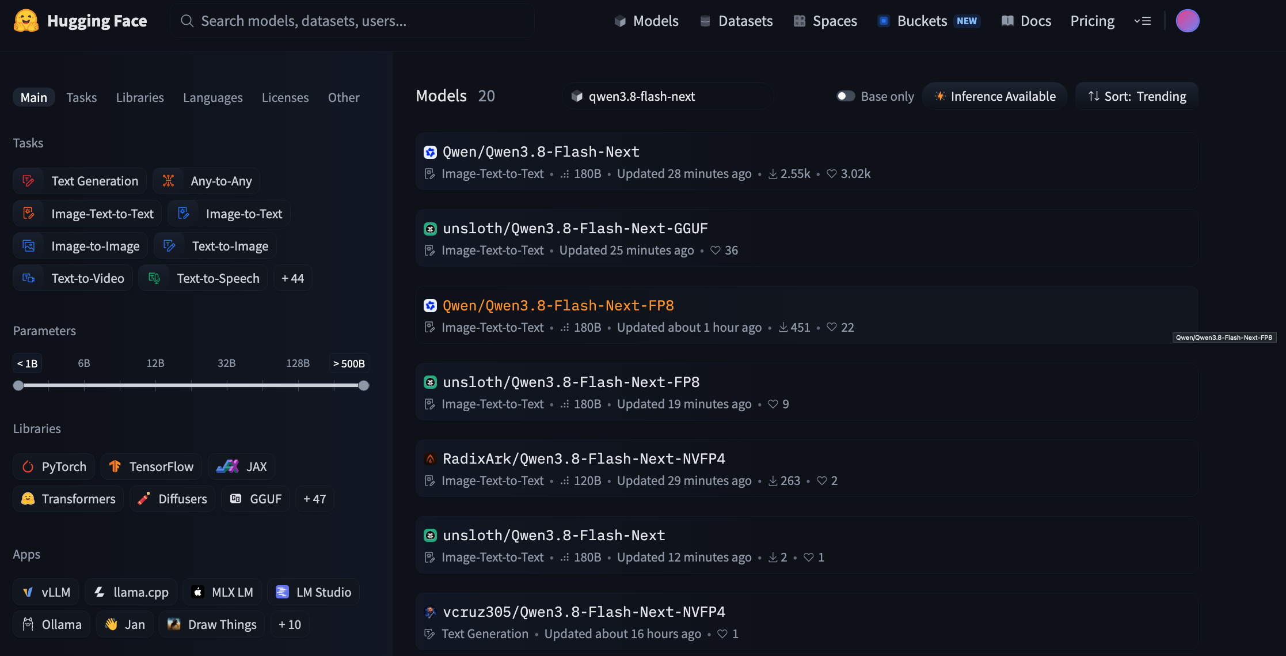Toggle the Text-to-Image task filter

215,246
